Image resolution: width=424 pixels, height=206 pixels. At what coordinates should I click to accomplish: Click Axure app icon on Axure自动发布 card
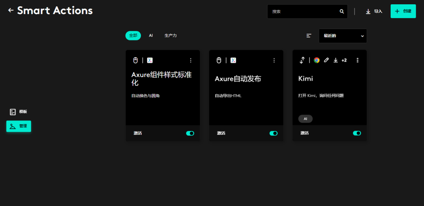pos(233,60)
